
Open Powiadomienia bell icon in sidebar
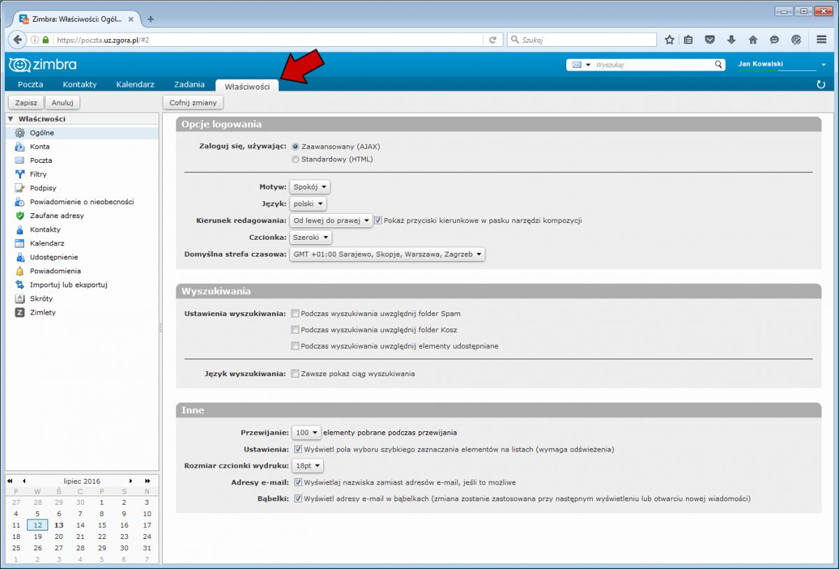coord(20,271)
